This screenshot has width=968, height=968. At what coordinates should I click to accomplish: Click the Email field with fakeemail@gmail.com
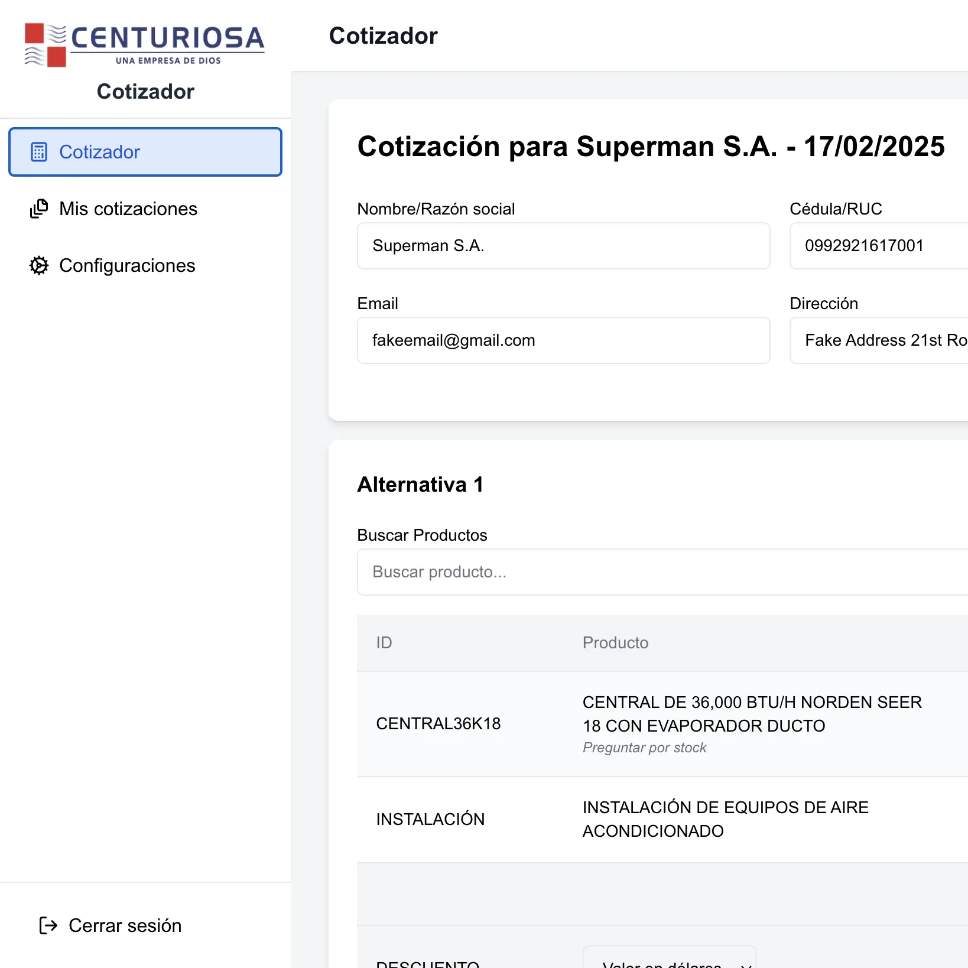point(563,340)
